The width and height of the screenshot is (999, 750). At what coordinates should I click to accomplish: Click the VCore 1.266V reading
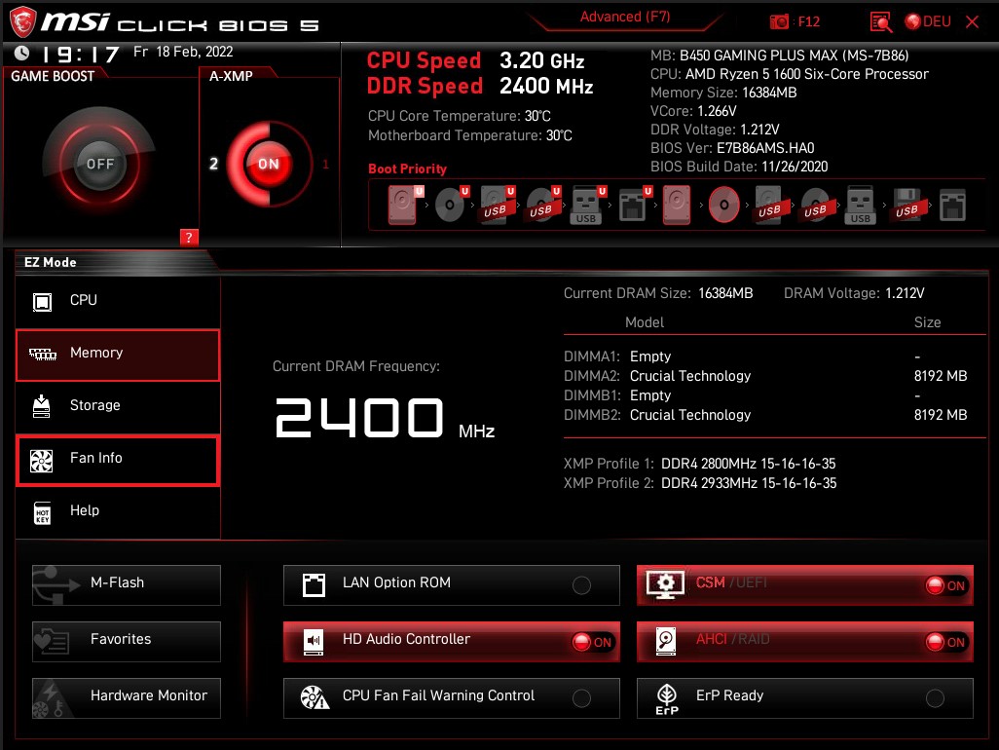click(693, 111)
